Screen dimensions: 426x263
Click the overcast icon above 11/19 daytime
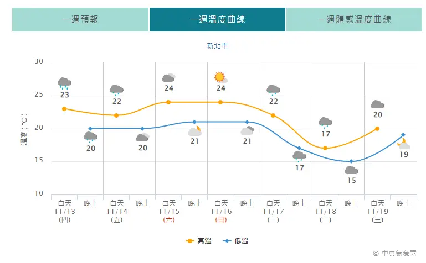[x=377, y=104]
